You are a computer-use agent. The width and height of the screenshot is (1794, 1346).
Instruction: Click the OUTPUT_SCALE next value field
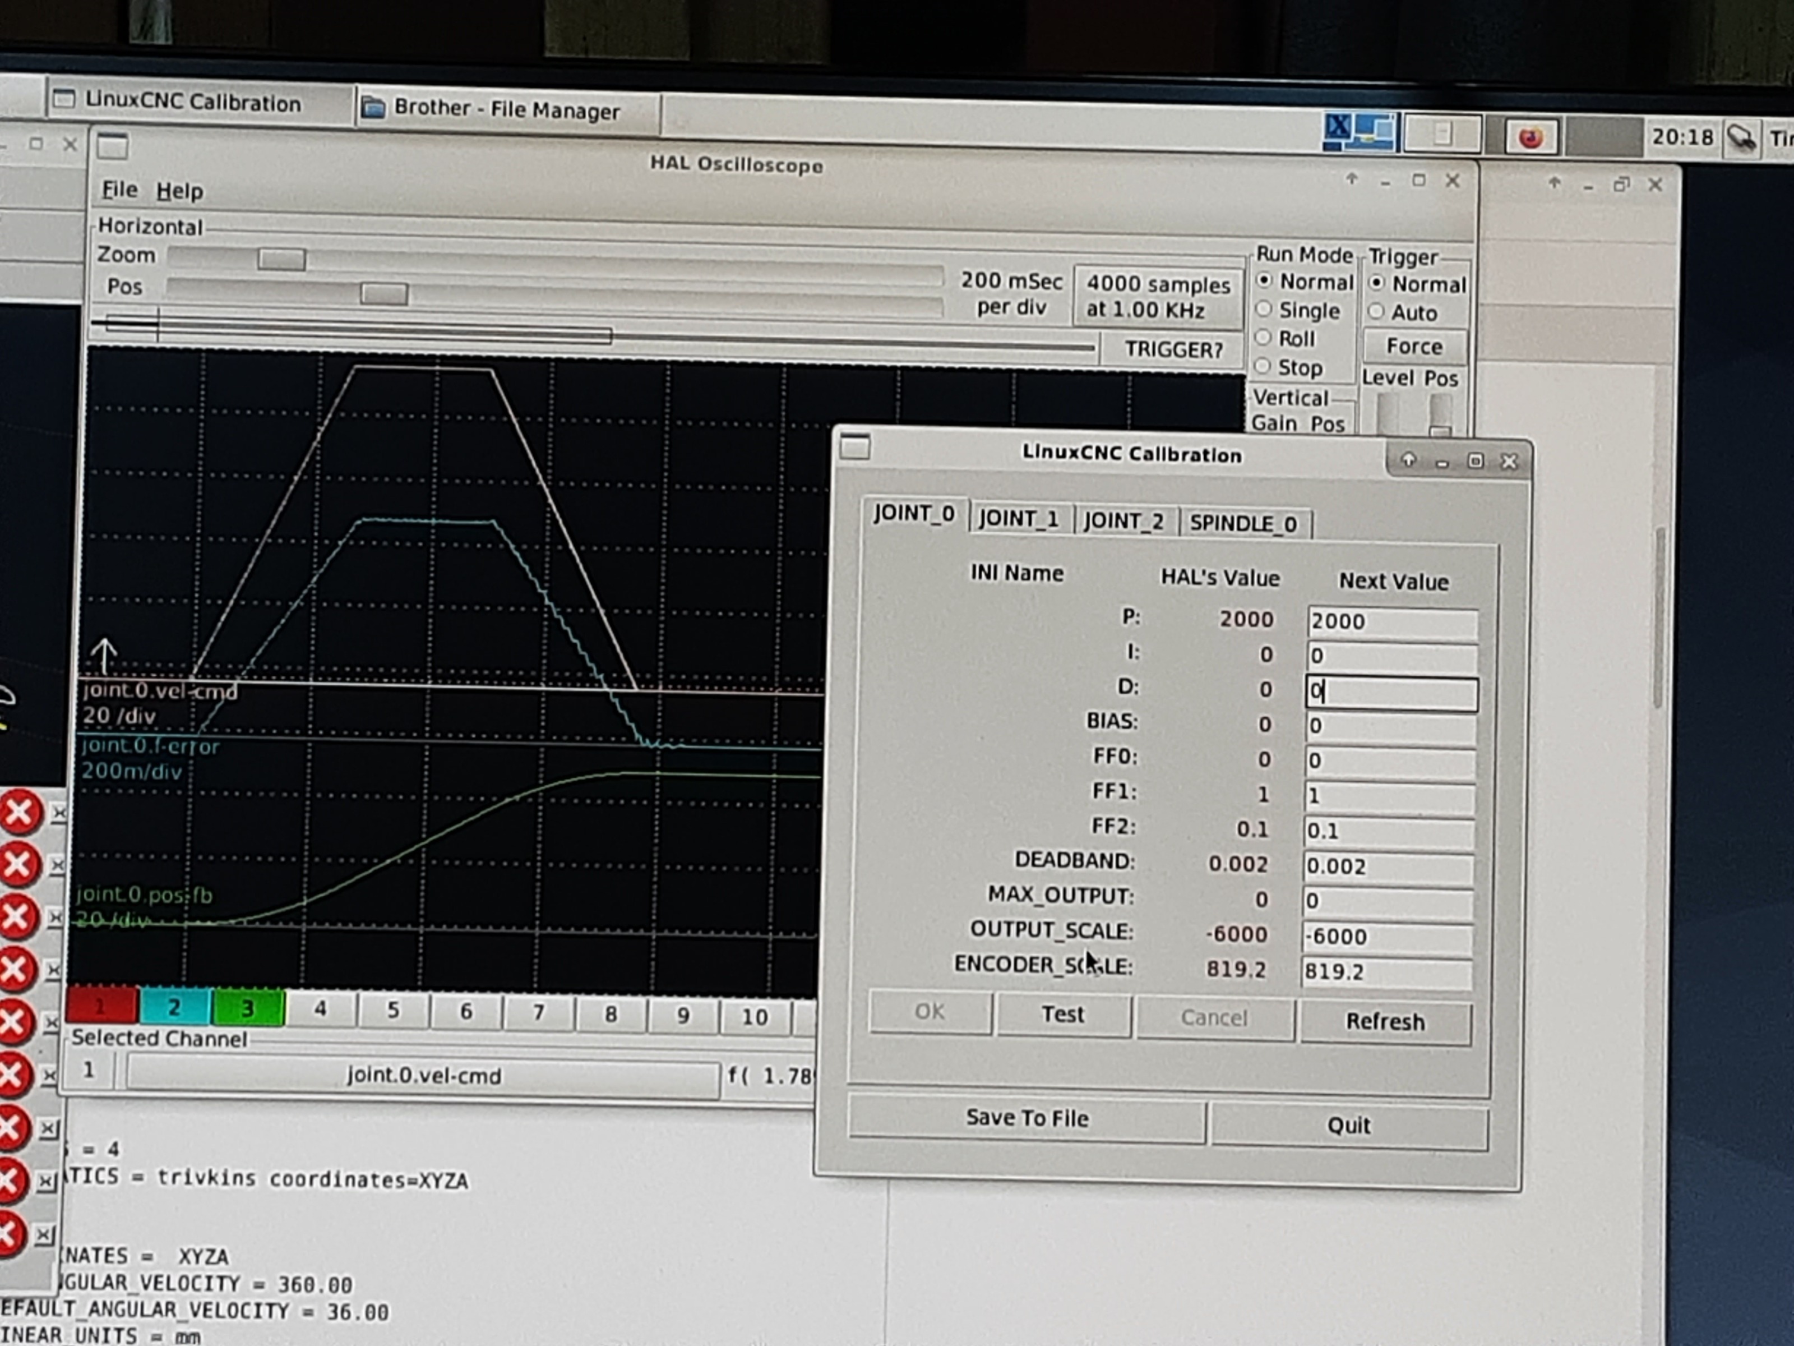1387,937
